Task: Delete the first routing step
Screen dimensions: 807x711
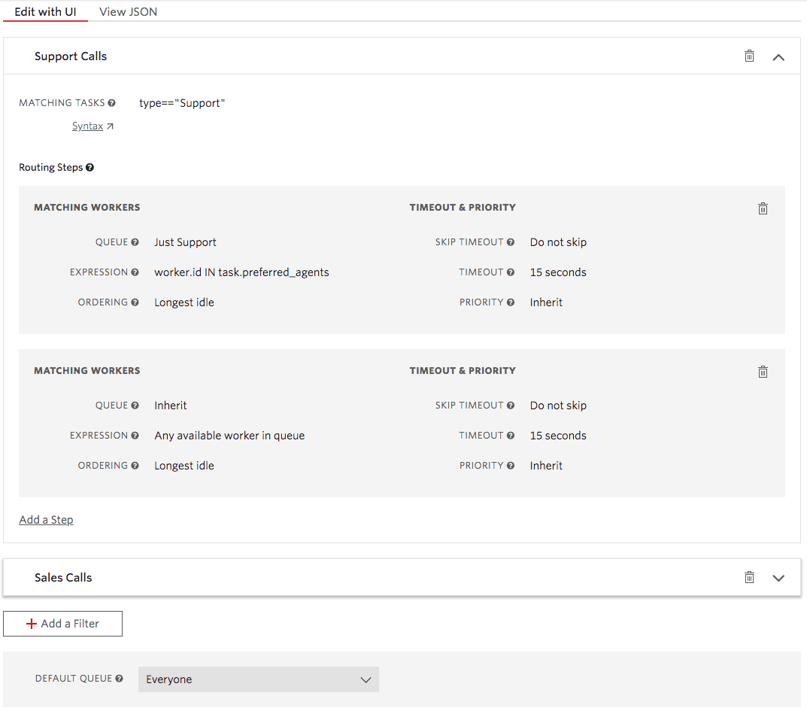Action: pos(763,208)
